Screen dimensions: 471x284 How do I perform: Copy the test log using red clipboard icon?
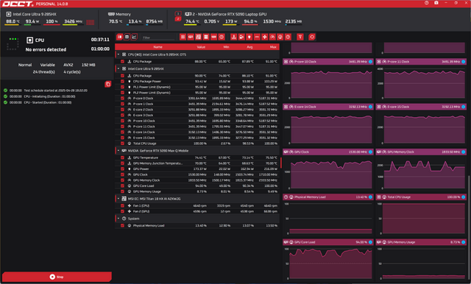(108, 84)
